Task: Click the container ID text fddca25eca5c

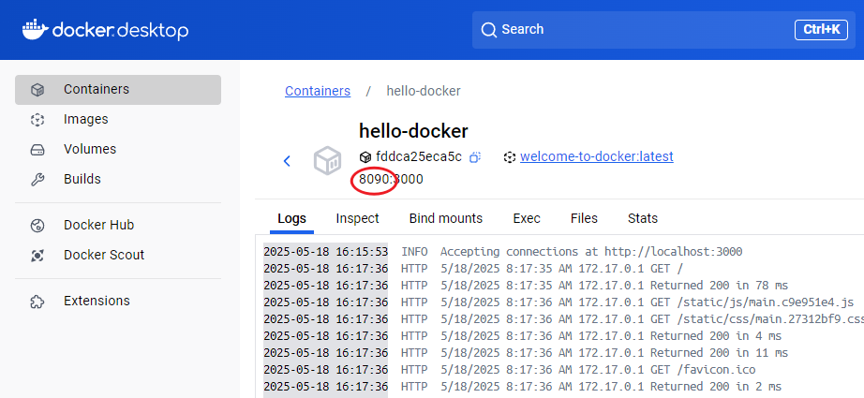Action: [x=419, y=157]
